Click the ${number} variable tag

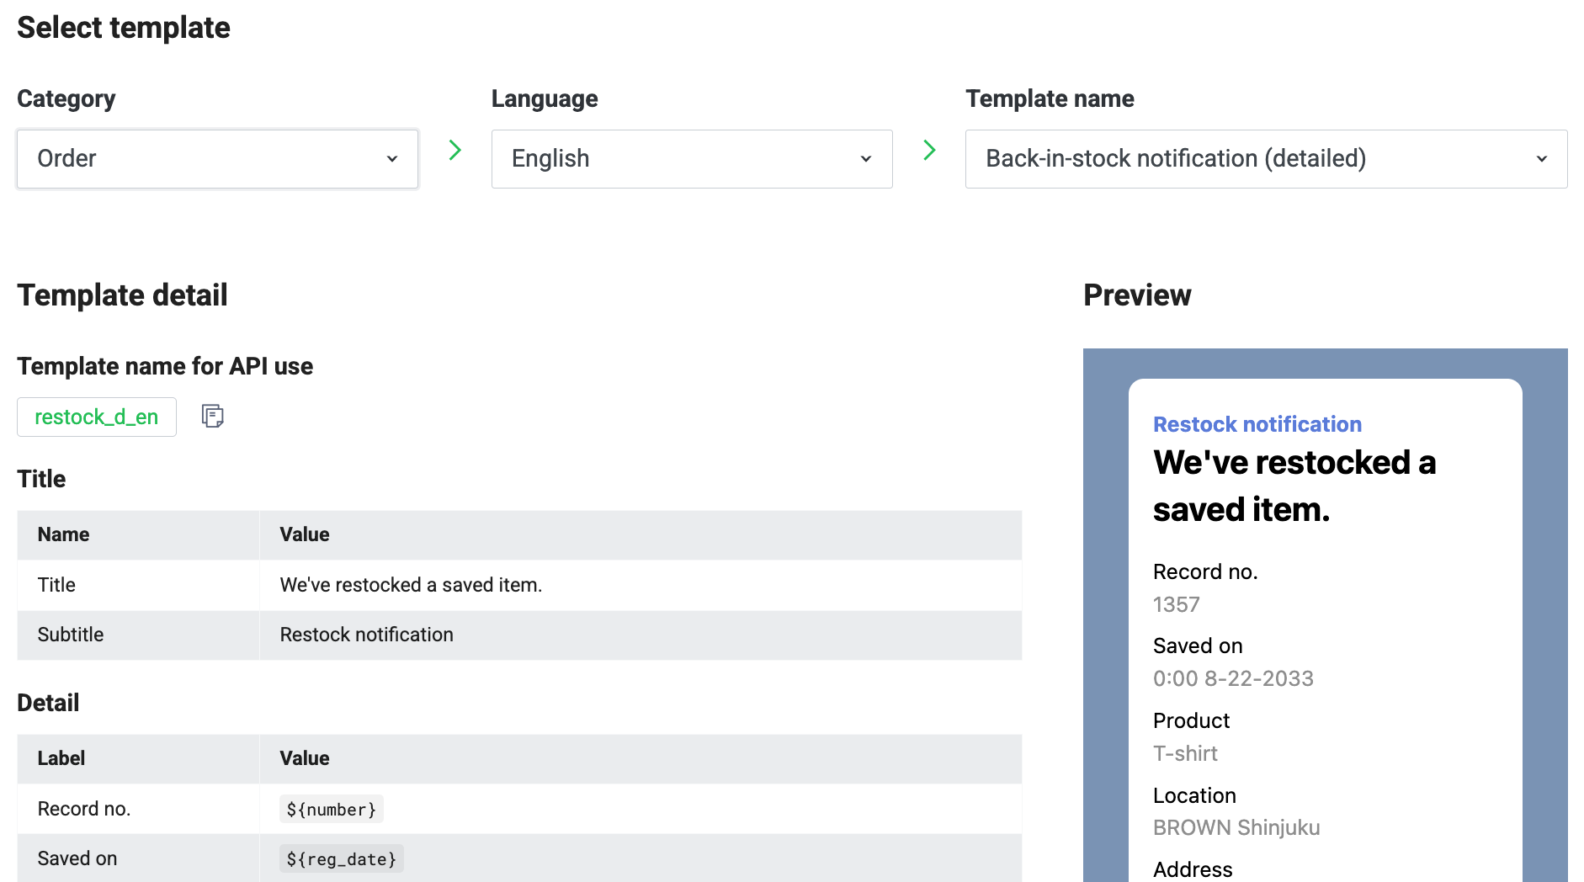331,809
